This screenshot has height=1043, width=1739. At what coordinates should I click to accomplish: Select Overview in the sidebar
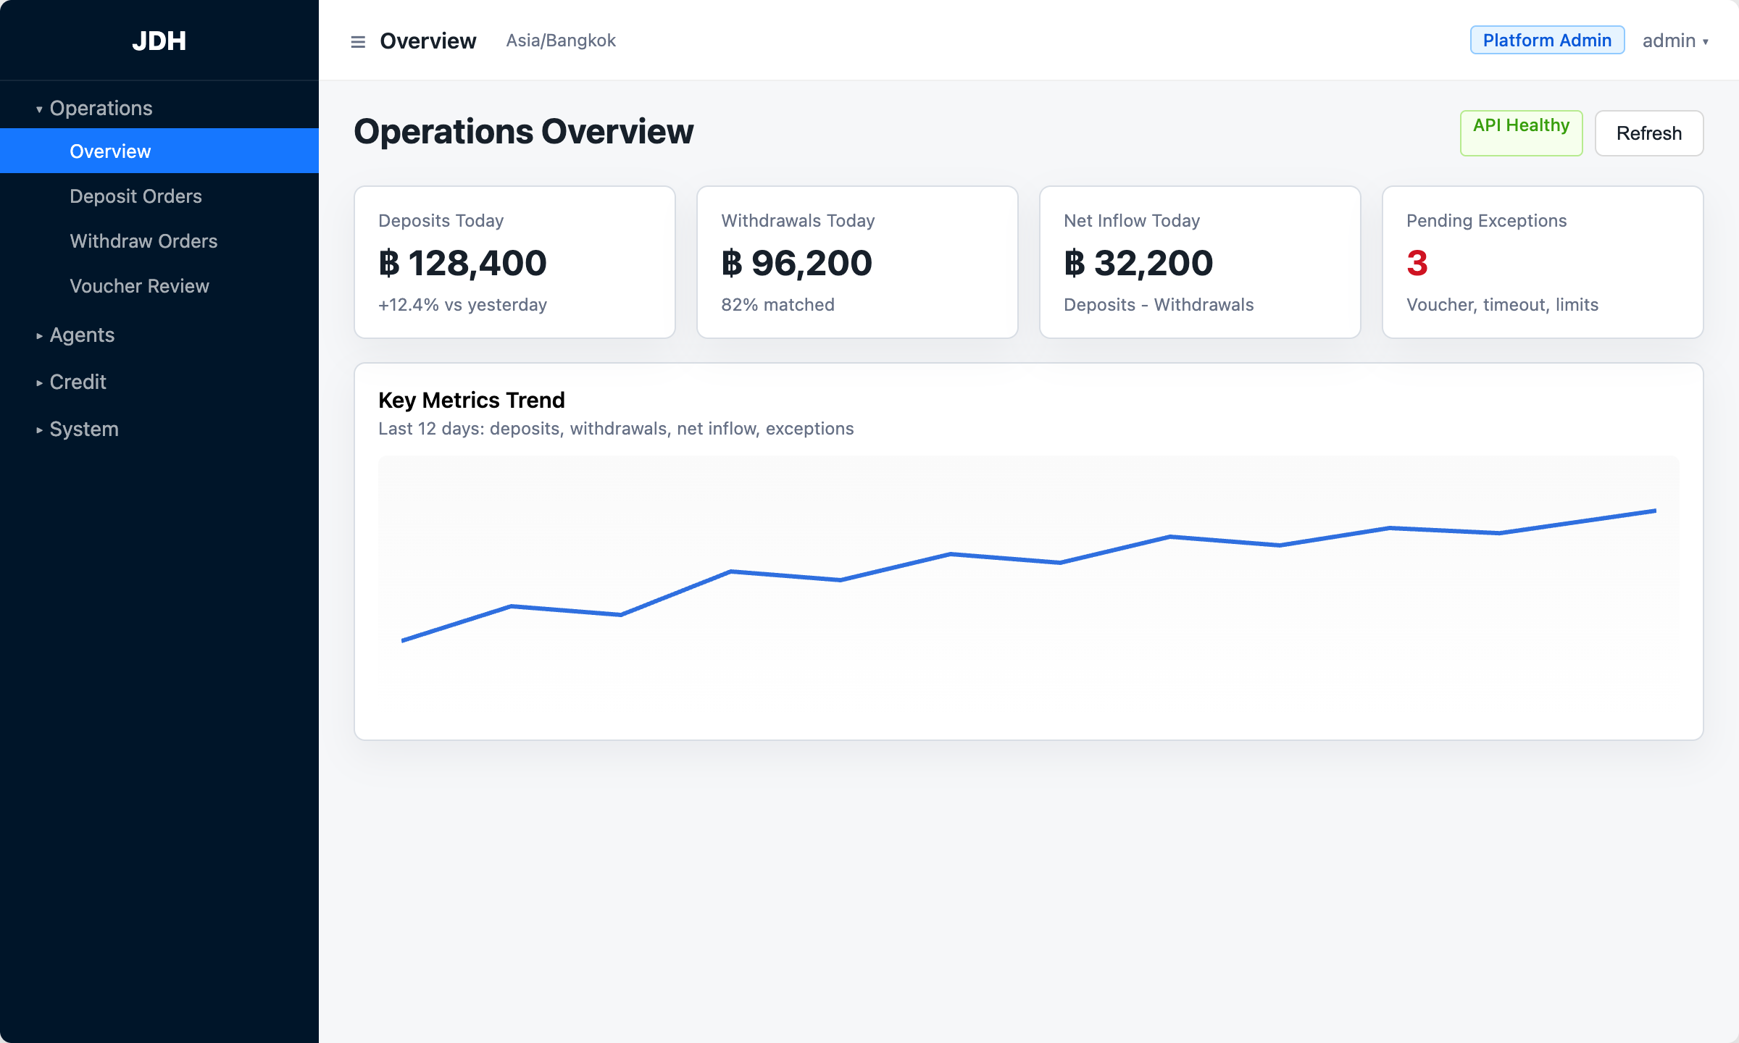(x=159, y=151)
